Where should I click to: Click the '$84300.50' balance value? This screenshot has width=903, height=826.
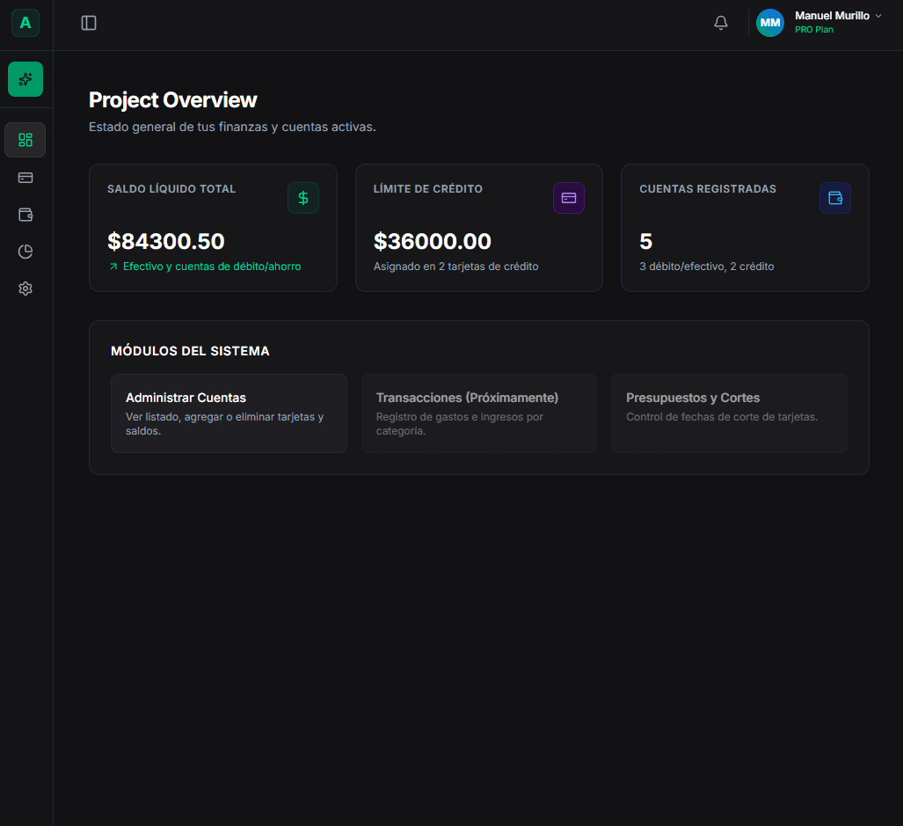[166, 241]
